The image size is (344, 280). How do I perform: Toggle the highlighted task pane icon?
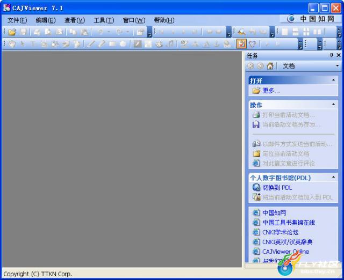241,44
